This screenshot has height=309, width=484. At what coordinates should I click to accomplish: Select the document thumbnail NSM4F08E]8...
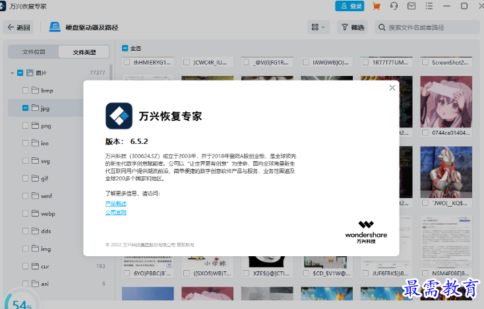(x=446, y=242)
